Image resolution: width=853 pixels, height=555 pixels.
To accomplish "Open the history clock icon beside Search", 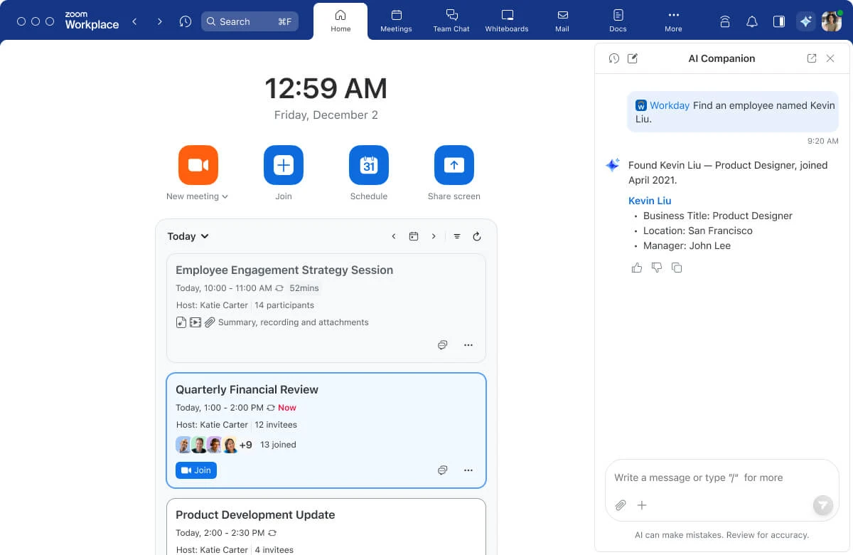I will (x=186, y=21).
